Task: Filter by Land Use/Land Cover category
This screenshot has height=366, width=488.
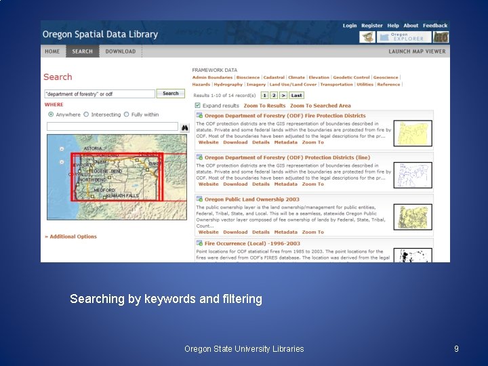Action: 293,84
